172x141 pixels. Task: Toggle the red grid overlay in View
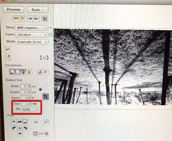point(46,134)
